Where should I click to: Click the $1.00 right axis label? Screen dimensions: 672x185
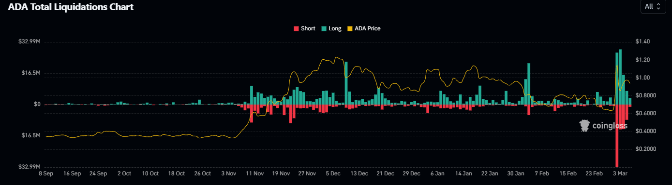point(643,78)
